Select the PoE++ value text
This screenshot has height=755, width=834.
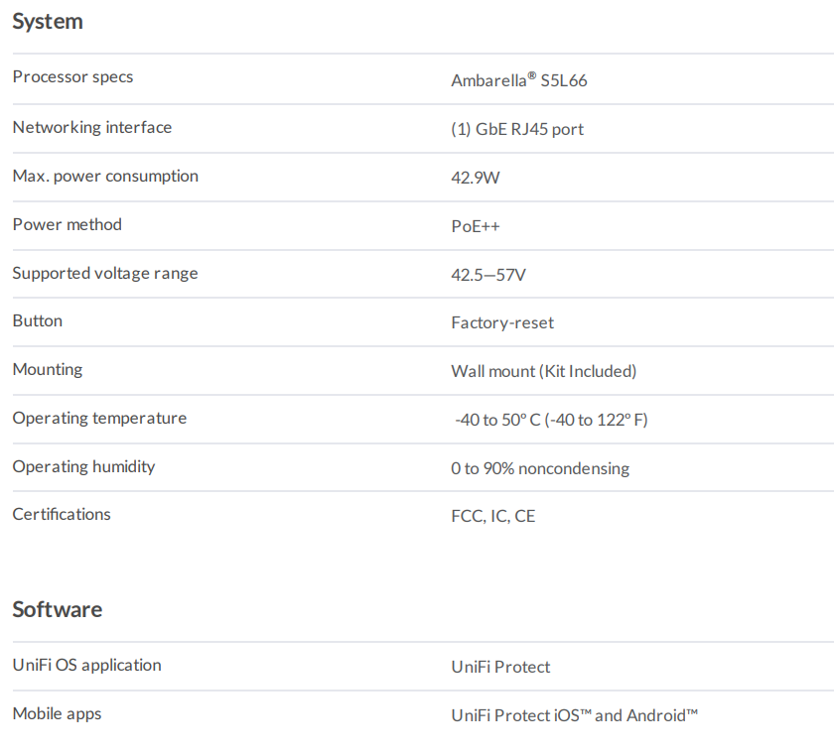(476, 226)
